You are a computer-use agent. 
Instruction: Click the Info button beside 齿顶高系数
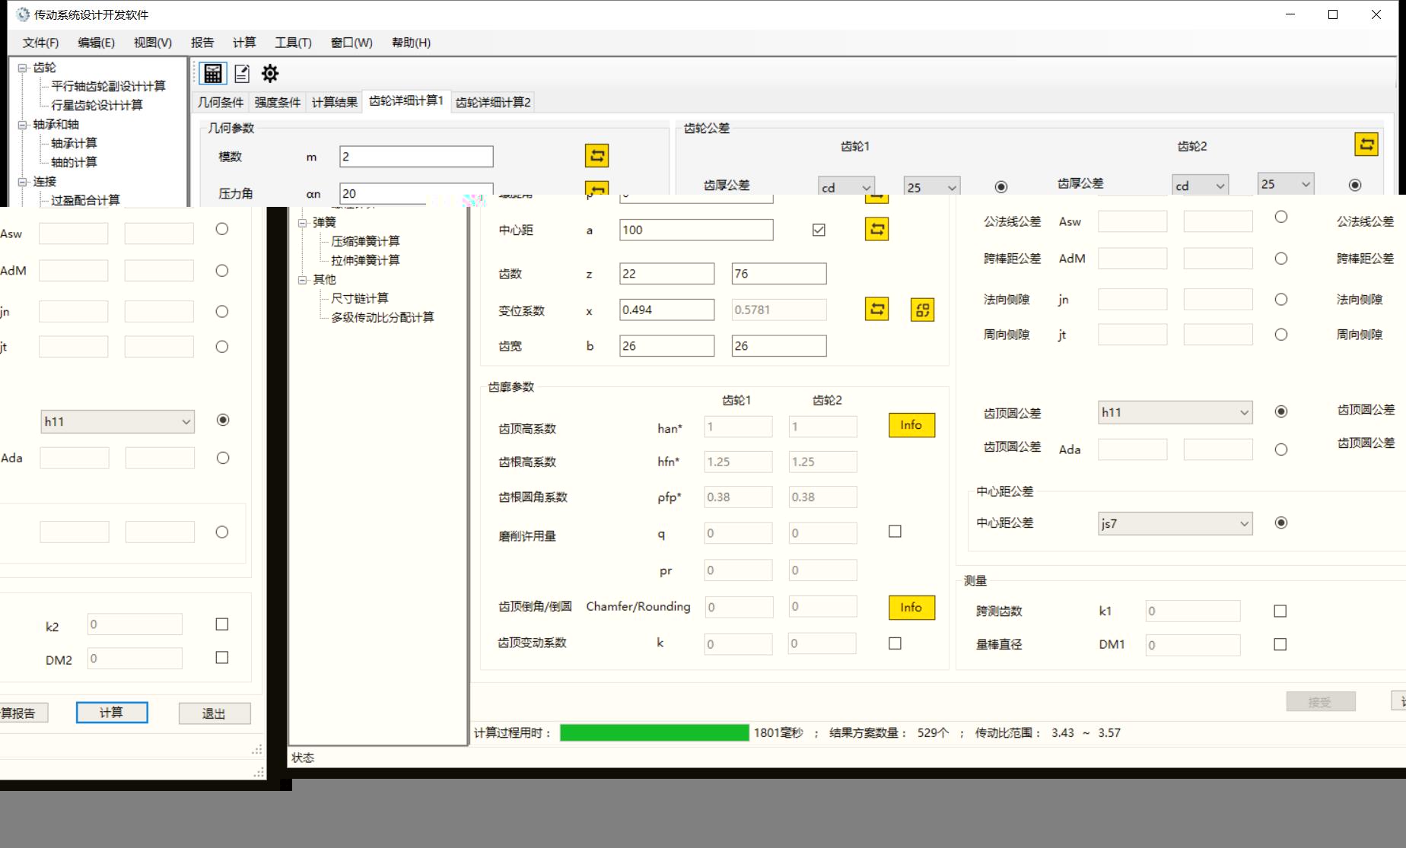point(911,425)
